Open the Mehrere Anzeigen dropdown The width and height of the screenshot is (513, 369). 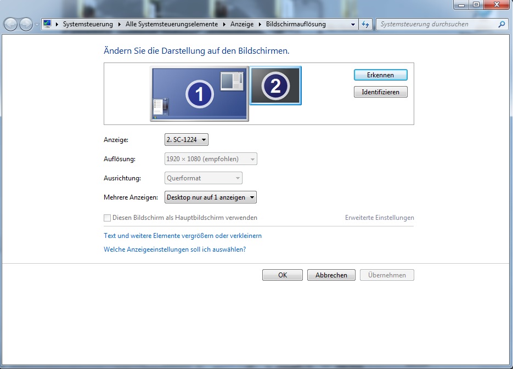[x=211, y=197]
